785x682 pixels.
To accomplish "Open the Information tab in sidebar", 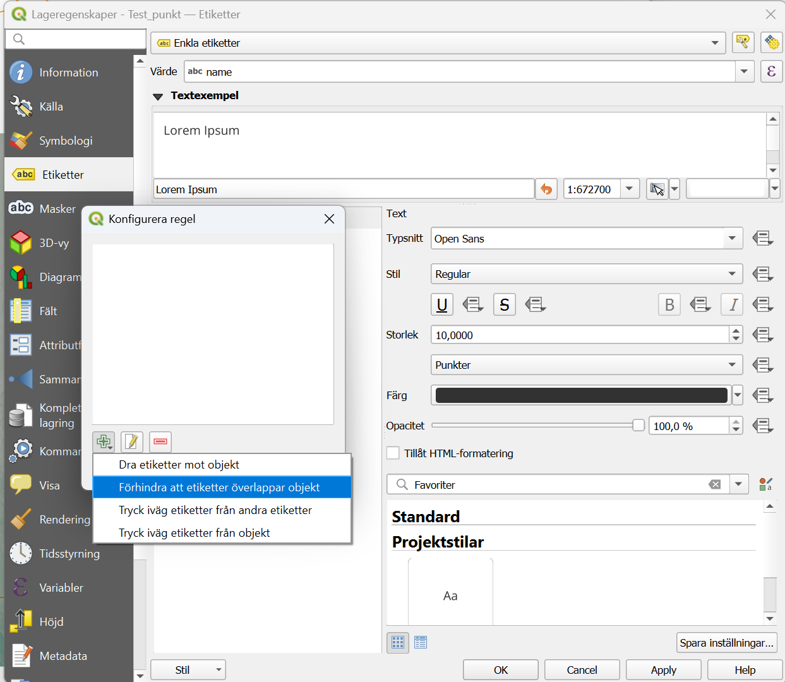I will (x=69, y=73).
